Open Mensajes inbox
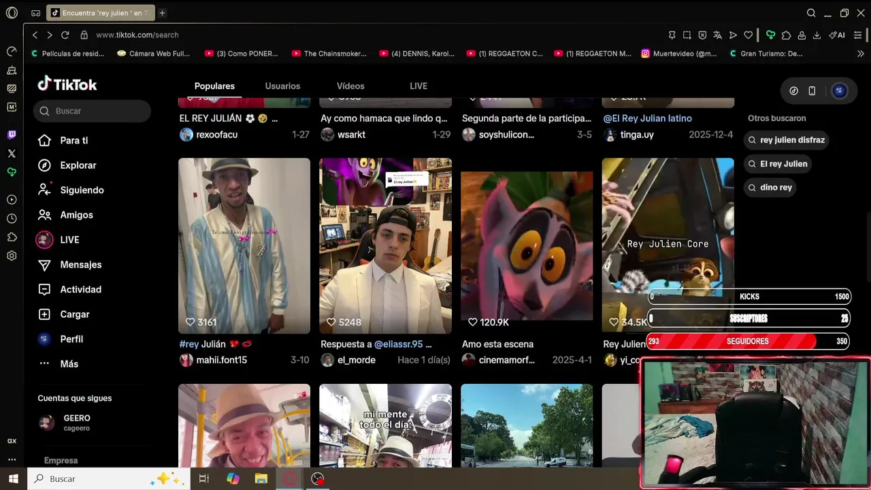The width and height of the screenshot is (871, 490). [x=69, y=265]
